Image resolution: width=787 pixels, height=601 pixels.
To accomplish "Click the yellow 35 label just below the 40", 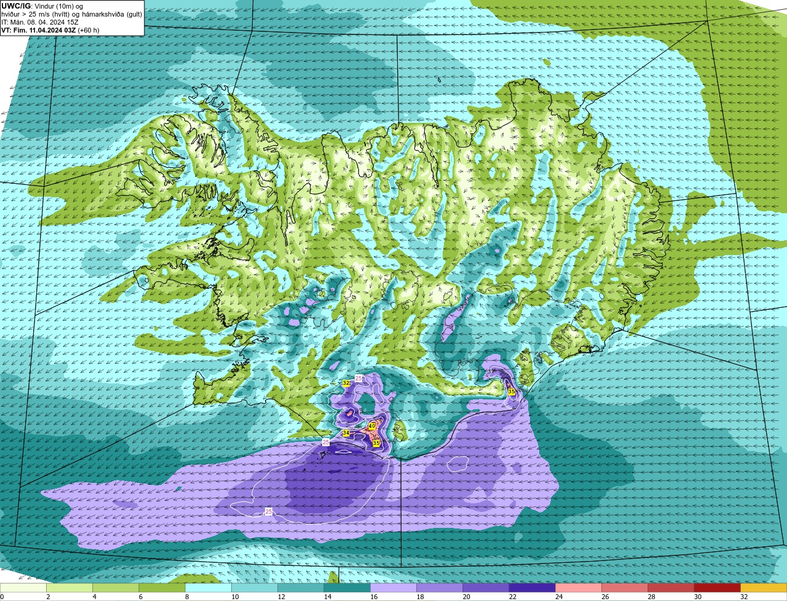I will click(376, 442).
